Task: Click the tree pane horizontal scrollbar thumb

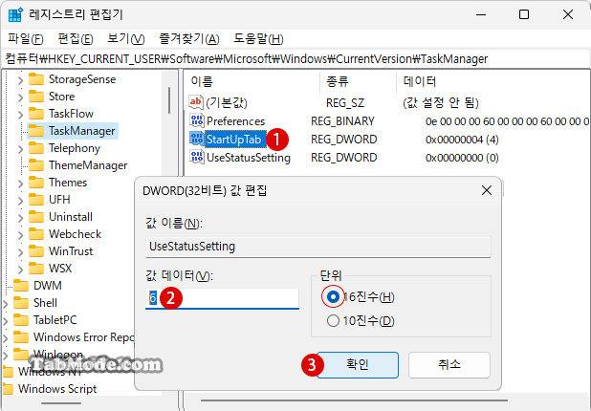Action: [61, 403]
